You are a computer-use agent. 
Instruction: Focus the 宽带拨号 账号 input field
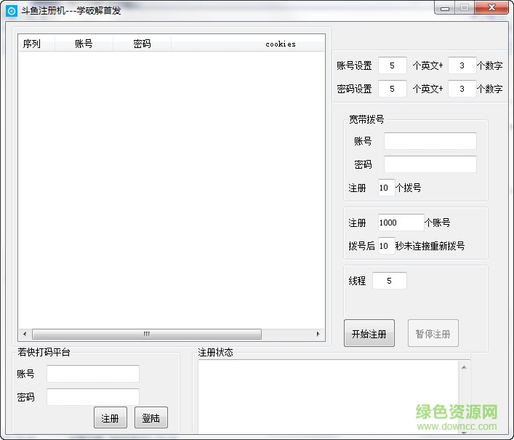point(430,141)
